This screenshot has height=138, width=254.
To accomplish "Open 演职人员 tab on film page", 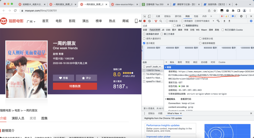I will click(x=18, y=118).
